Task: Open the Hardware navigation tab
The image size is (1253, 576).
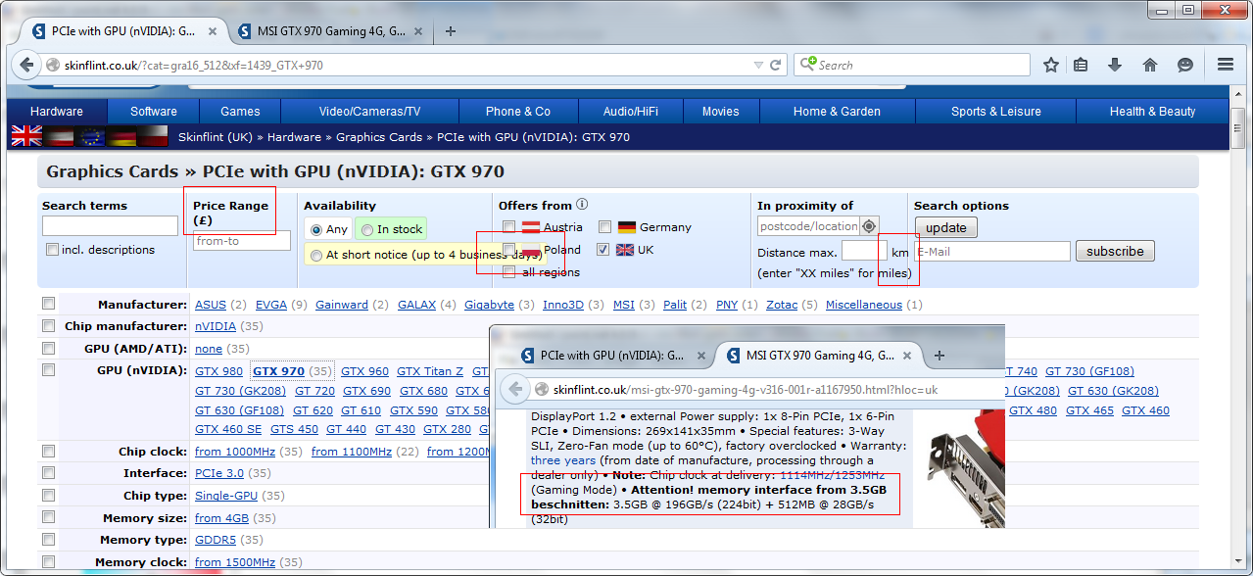Action: coord(57,112)
